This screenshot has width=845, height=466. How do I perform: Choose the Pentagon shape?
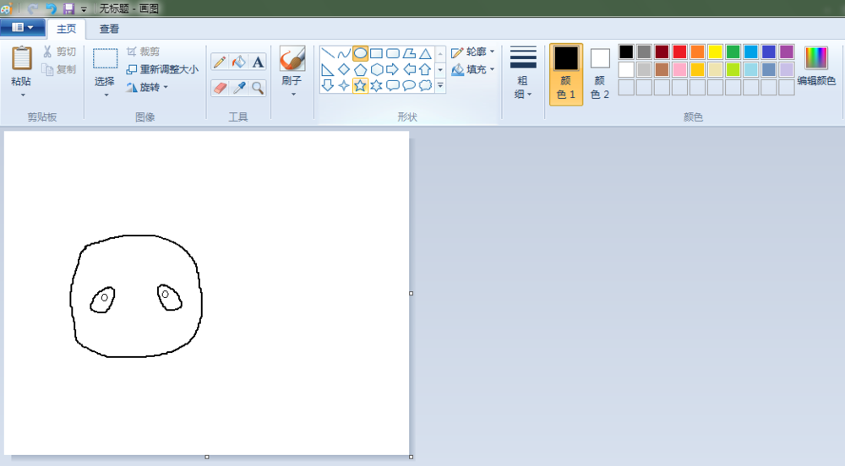360,69
